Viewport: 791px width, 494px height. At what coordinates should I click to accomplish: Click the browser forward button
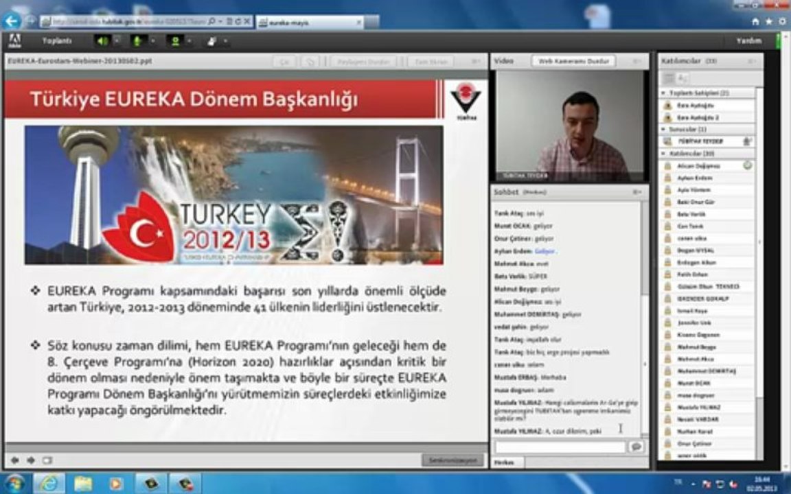[30, 21]
